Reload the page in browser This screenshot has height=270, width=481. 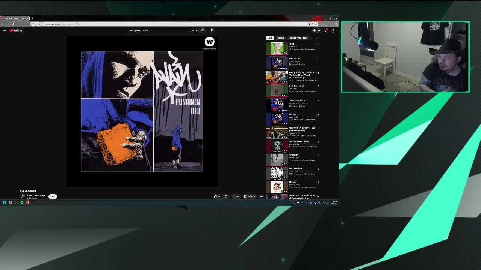coord(12,24)
